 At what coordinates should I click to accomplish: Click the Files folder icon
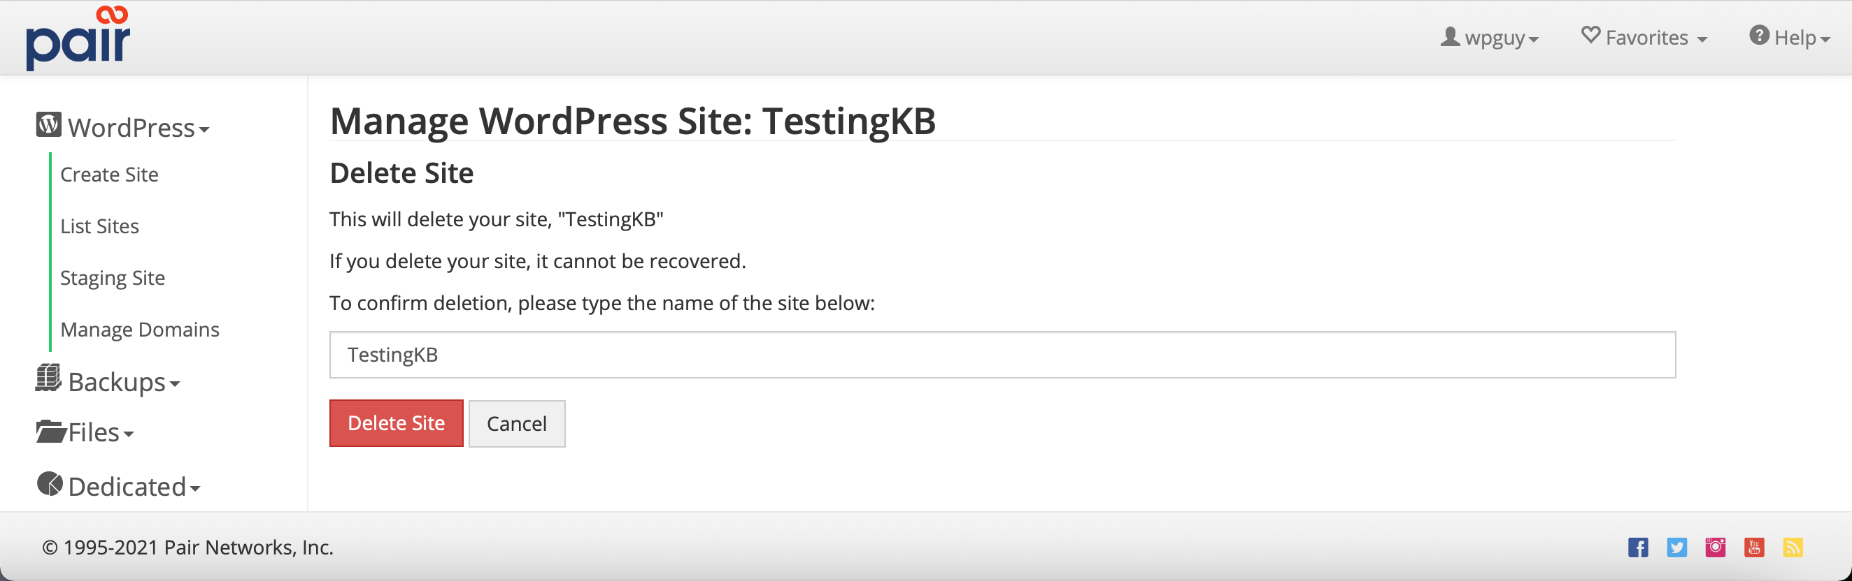pyautogui.click(x=50, y=432)
